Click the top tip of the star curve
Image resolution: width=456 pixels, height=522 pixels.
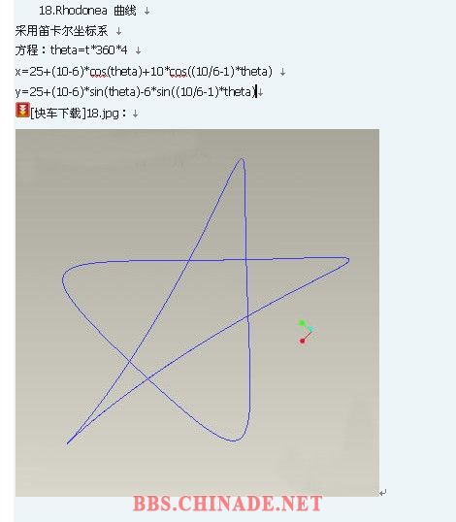[x=242, y=160]
